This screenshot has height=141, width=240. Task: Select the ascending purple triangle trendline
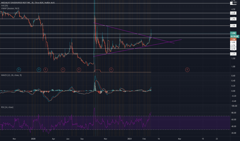(138, 48)
